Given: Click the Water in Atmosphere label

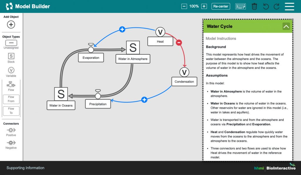Looking at the screenshot, I should point(133,59).
